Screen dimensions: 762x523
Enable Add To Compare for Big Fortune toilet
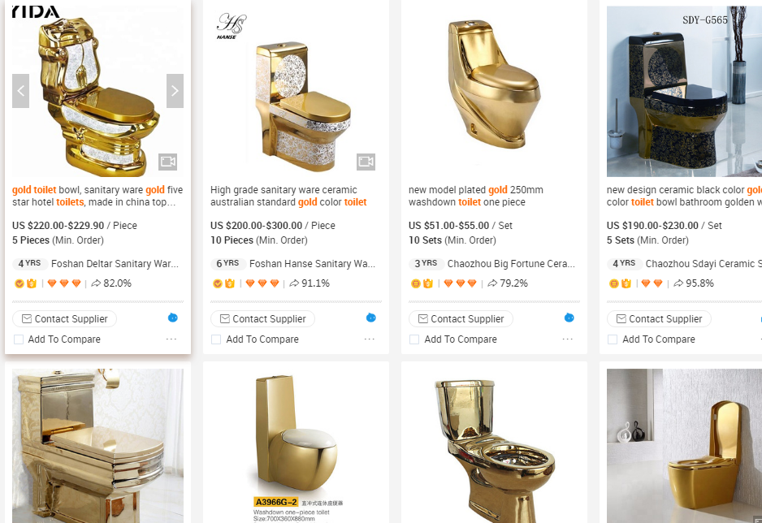tap(414, 339)
